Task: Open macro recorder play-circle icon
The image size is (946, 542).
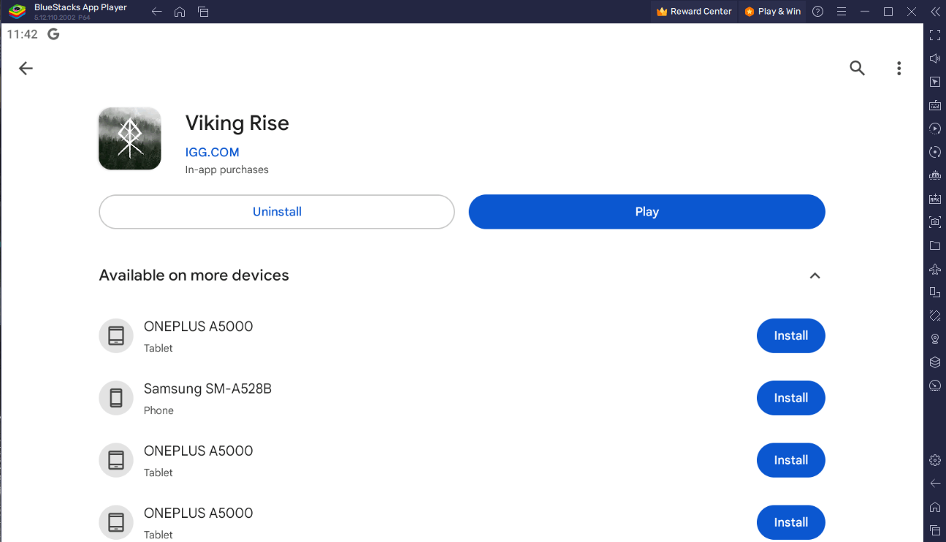Action: pyautogui.click(x=935, y=129)
